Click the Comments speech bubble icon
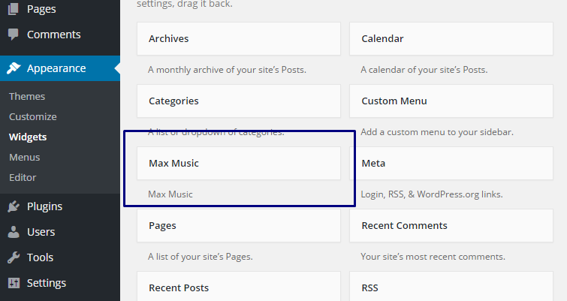This screenshot has height=301, width=567. (x=14, y=35)
